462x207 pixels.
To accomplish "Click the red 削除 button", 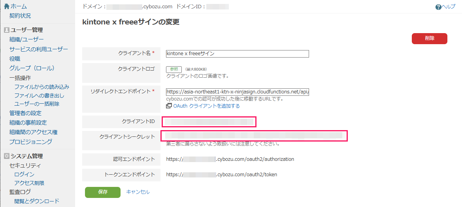I will point(429,39).
